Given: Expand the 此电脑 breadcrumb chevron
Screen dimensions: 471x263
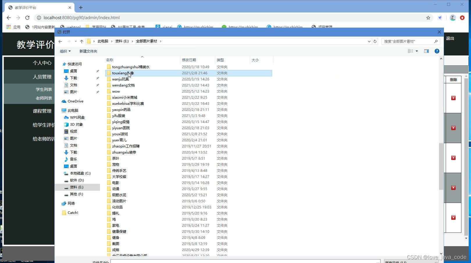Looking at the screenshot, I should coord(112,41).
